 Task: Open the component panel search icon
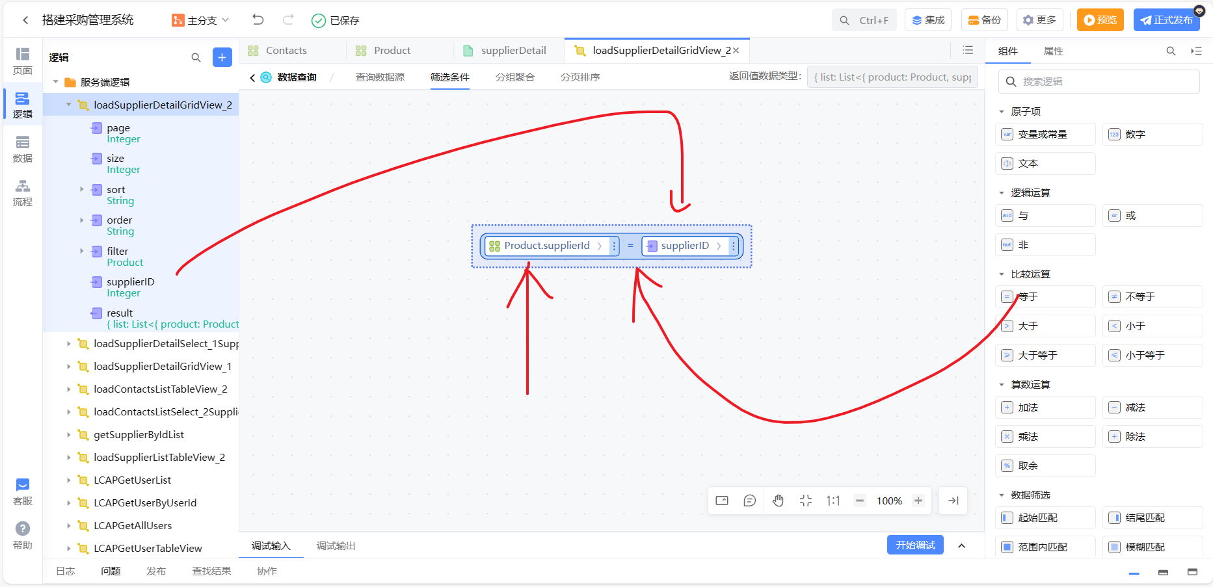[x=1171, y=51]
